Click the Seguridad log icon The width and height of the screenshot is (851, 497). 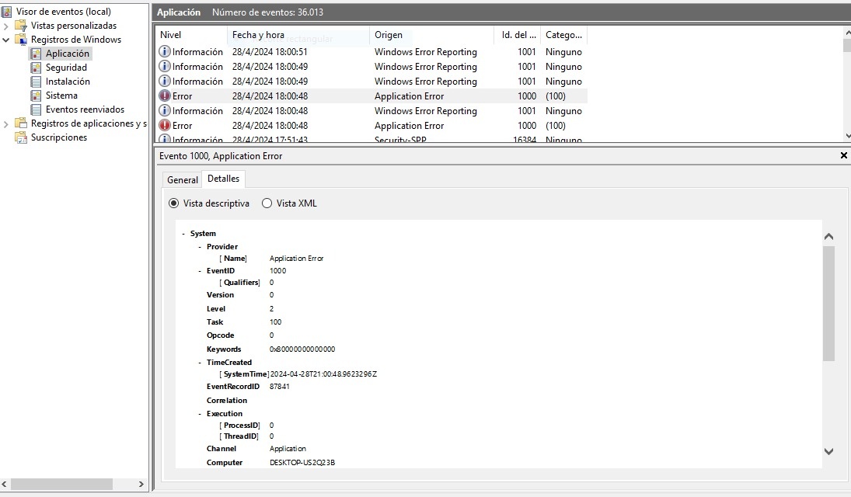point(36,68)
